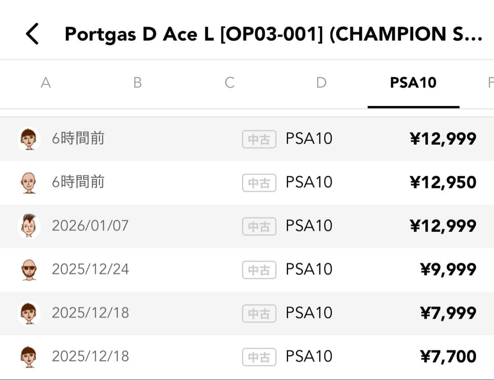The width and height of the screenshot is (494, 380).
Task: Tap the bald-head seller avatar on ¥12,950 row
Action: pyautogui.click(x=28, y=182)
